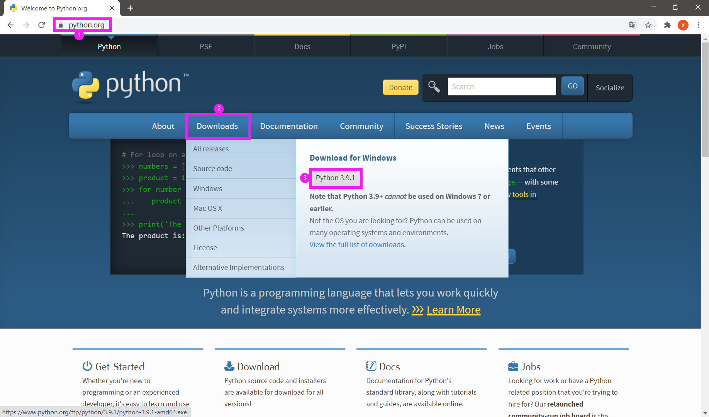Select Source code in Downloads dropdown
The height and width of the screenshot is (417, 709).
241,169
